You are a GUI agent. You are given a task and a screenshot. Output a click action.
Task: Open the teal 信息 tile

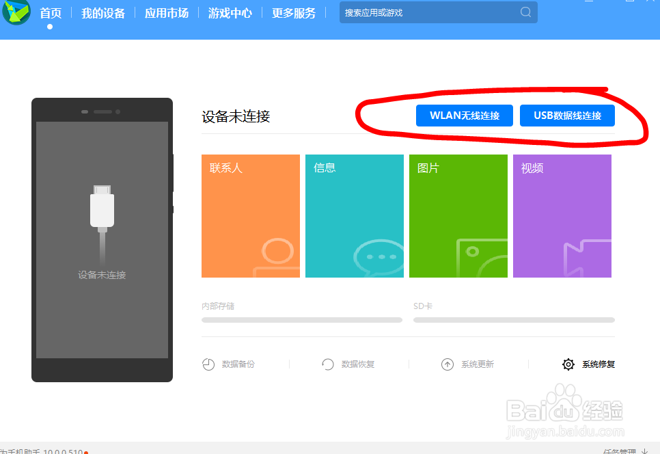click(x=355, y=216)
